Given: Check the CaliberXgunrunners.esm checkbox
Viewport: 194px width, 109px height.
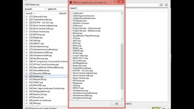Looking at the screenshot, I should click(71, 16).
